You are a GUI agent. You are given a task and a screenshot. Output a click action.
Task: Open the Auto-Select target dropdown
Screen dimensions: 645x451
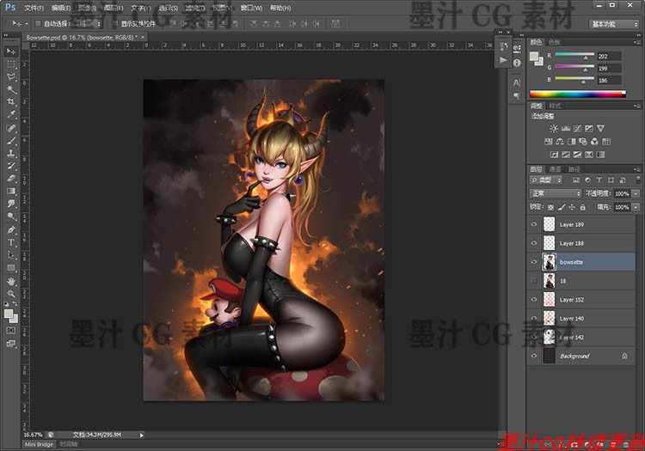point(86,24)
